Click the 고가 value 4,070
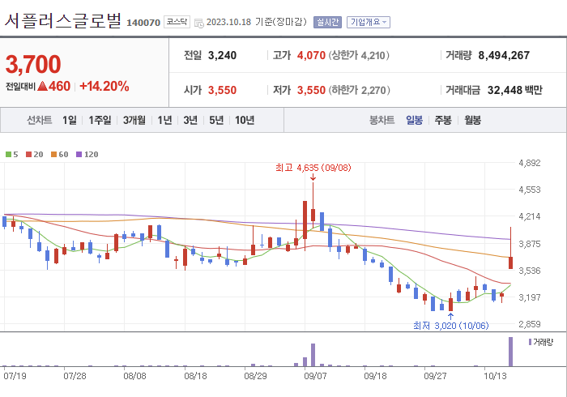This screenshot has height=397, width=567. pos(311,55)
